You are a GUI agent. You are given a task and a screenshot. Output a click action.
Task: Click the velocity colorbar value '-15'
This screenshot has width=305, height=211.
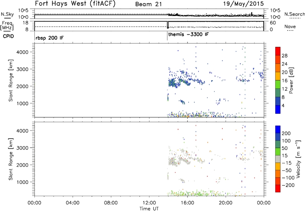[287, 163]
